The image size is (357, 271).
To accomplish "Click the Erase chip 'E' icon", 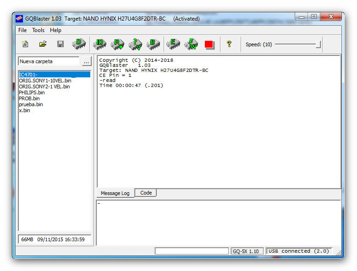I will 173,43.
